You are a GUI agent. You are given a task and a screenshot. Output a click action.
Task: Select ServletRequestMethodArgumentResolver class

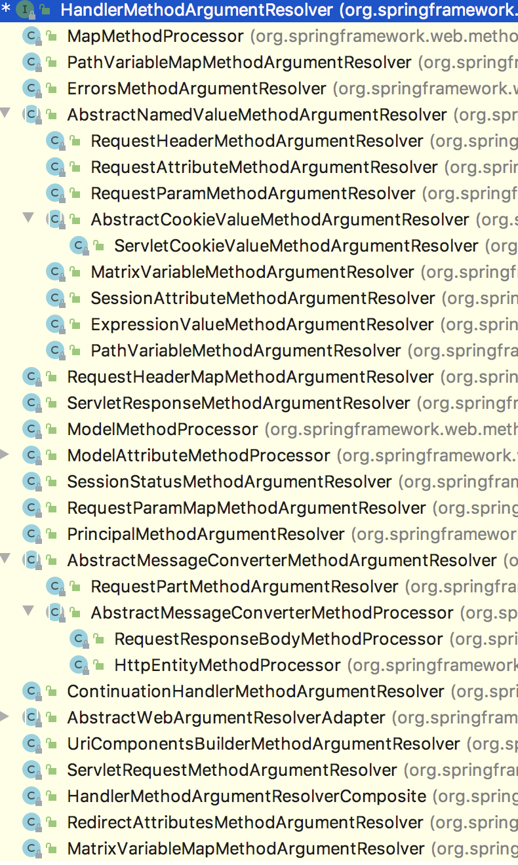tap(232, 770)
